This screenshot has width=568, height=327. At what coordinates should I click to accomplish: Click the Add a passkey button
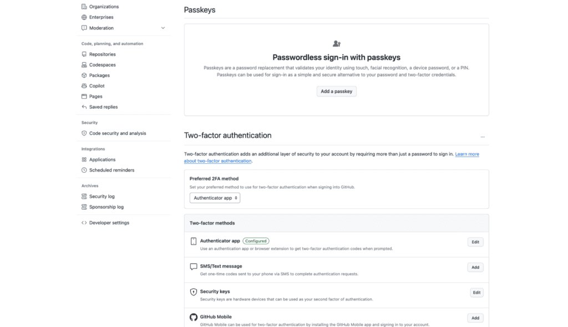(336, 92)
